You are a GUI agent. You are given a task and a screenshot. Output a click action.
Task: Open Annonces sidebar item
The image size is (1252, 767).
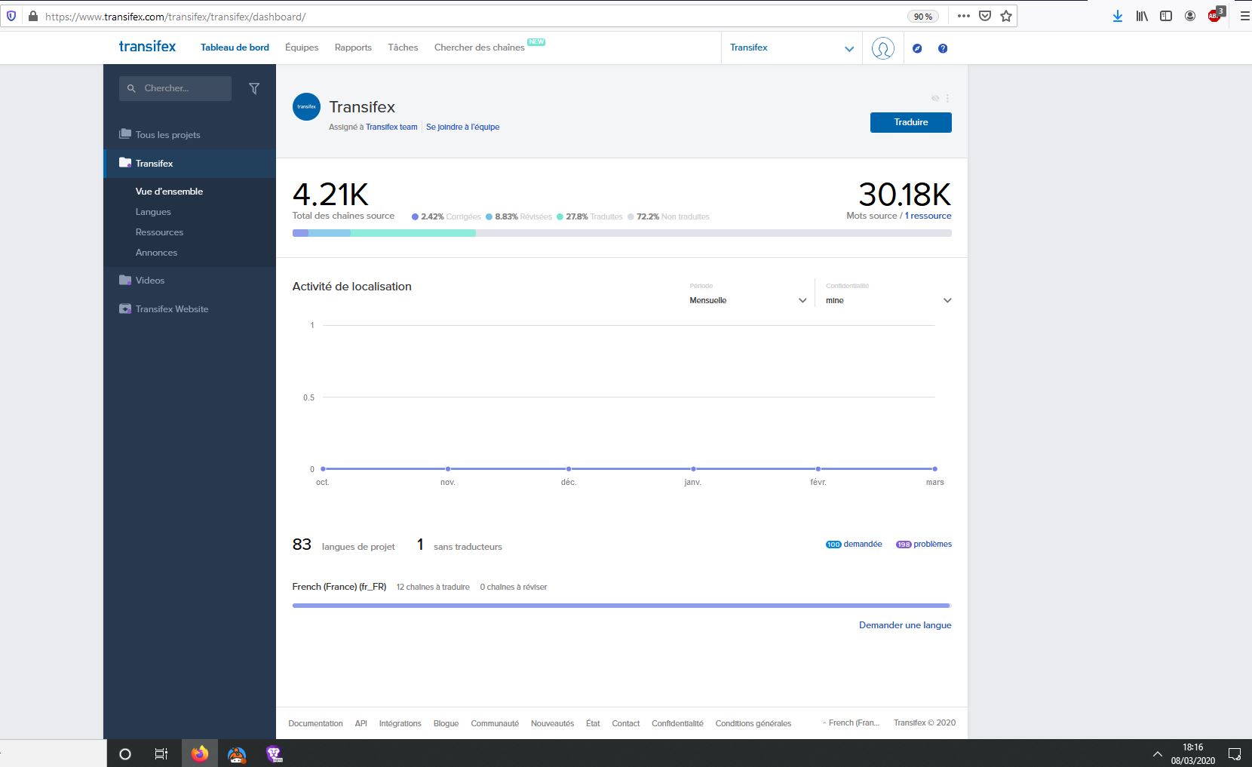point(156,253)
